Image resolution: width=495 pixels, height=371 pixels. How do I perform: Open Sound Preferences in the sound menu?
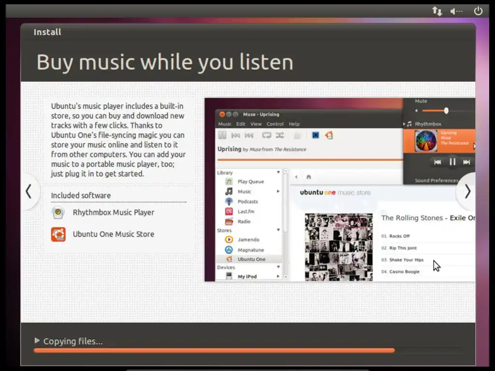tap(437, 181)
